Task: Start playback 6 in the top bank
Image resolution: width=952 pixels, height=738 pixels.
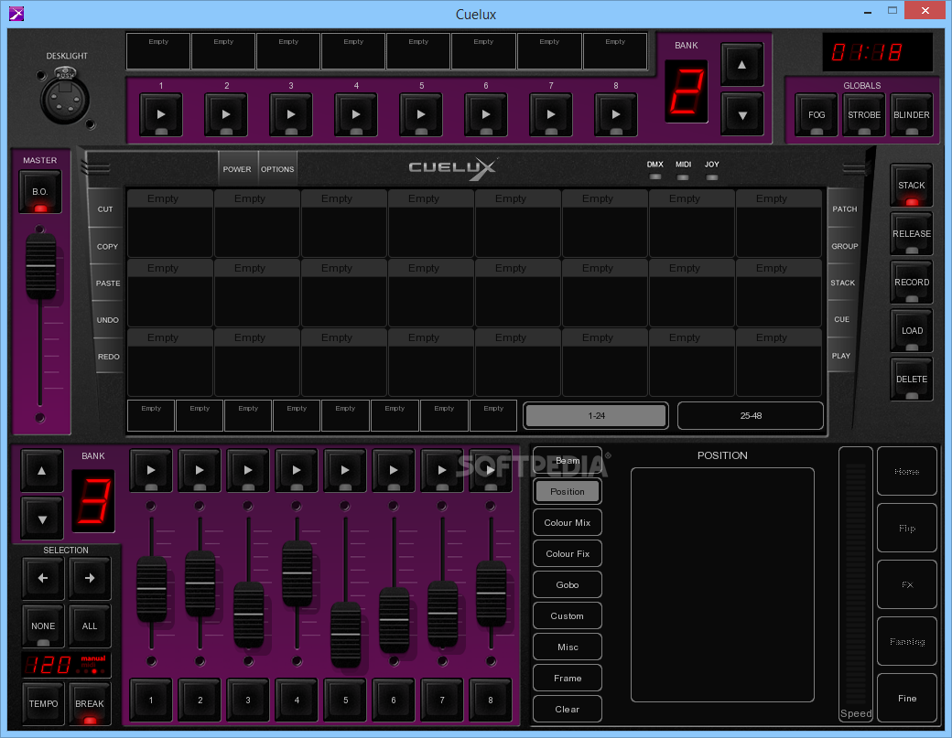Action: pos(486,114)
